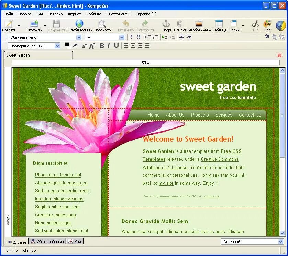Click the Contact Us navigation link
This screenshot has width=288, height=256.
250,115
